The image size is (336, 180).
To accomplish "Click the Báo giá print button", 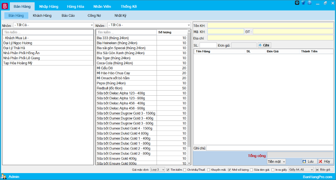I will pos(324,170).
